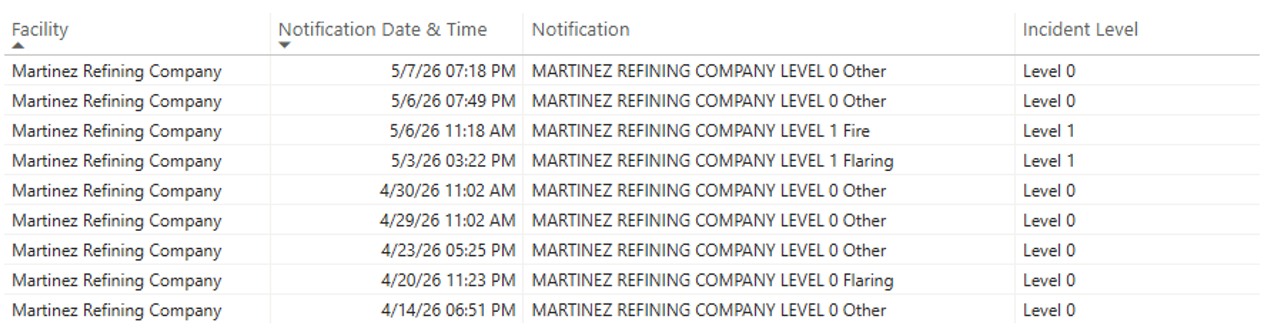Select the 4/14/26 06:51 PM date cell
Viewport: 1288px width, 333px height.
point(448,310)
